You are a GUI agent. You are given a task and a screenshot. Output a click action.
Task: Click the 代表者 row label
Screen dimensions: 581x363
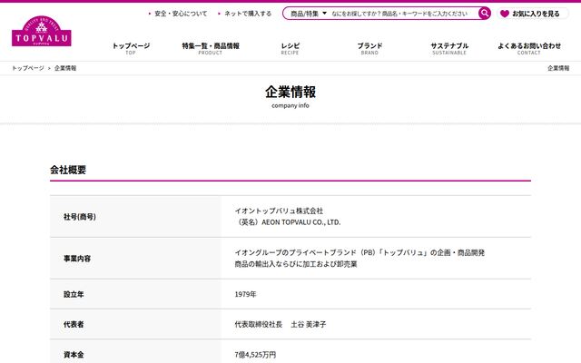(x=74, y=325)
